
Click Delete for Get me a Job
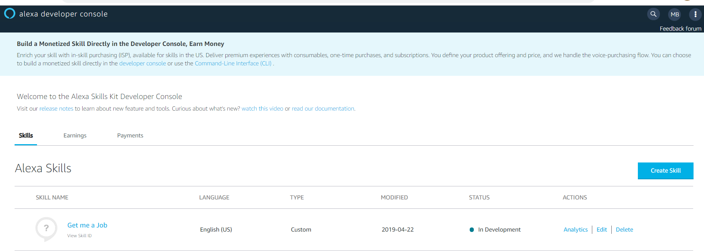(624, 230)
